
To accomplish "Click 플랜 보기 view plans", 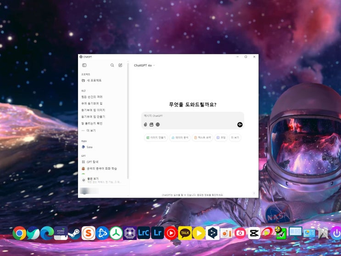I will (102, 180).
